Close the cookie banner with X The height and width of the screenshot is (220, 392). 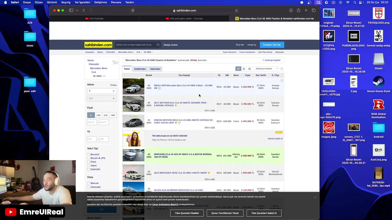point(315,197)
